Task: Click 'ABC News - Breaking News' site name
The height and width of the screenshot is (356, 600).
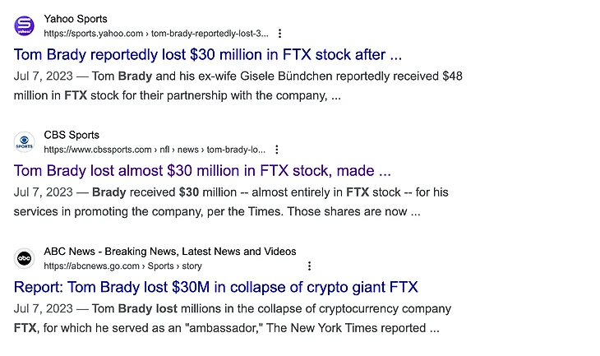Action: (169, 252)
